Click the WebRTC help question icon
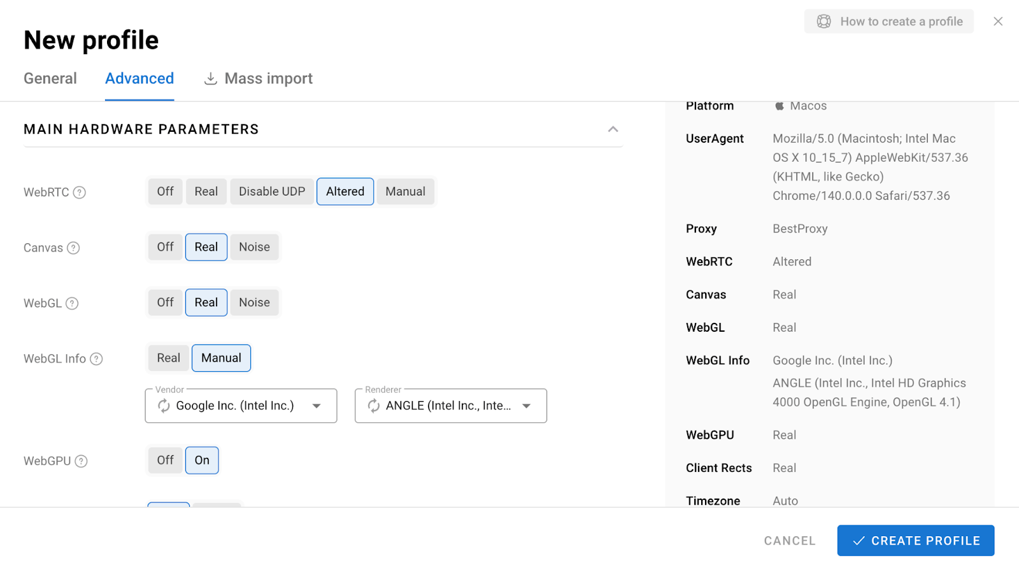This screenshot has width=1019, height=575. (x=80, y=192)
